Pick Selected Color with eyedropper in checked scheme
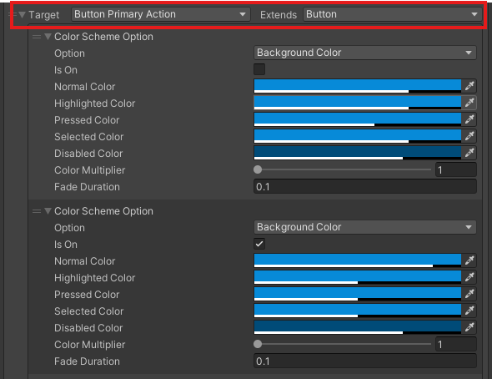This screenshot has width=492, height=379. pyautogui.click(x=469, y=311)
